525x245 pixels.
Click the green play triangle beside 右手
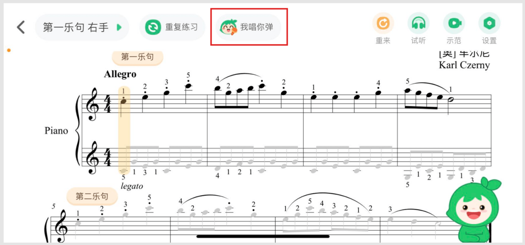pos(119,27)
